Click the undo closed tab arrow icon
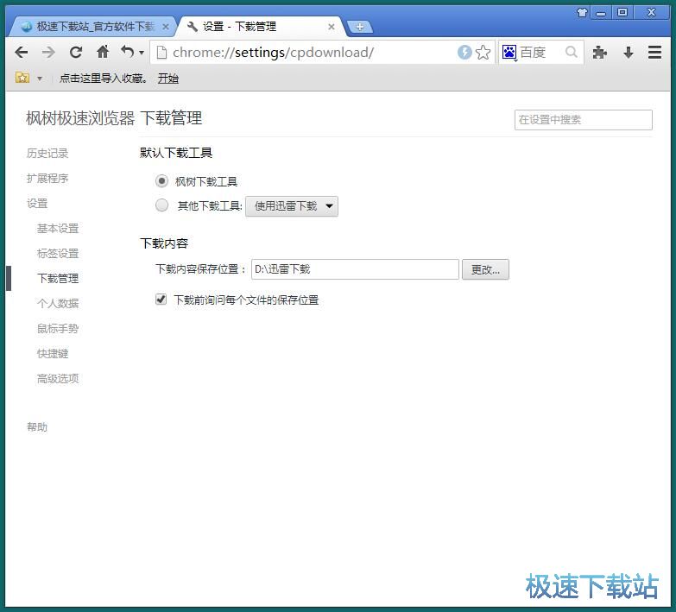This screenshot has width=676, height=612. [x=127, y=52]
